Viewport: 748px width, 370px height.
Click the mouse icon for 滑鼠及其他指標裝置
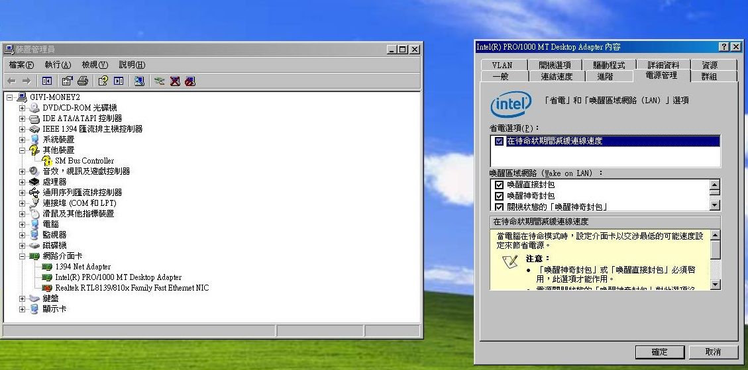34,214
